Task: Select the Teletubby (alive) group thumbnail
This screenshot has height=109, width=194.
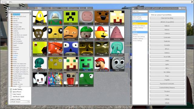Action: click(55, 80)
